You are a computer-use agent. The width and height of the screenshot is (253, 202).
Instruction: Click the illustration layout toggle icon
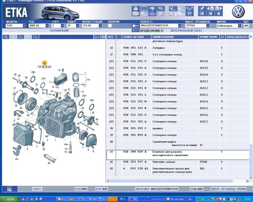pos(97,37)
